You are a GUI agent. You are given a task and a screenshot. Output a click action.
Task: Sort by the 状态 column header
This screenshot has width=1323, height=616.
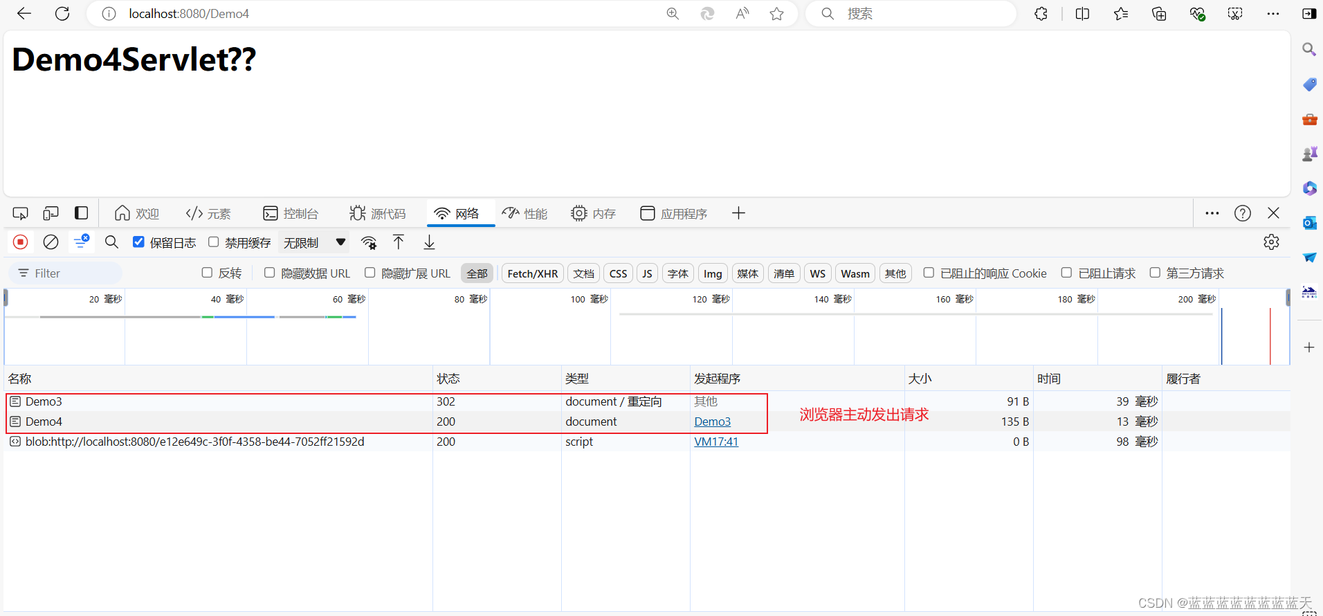[x=496, y=379]
